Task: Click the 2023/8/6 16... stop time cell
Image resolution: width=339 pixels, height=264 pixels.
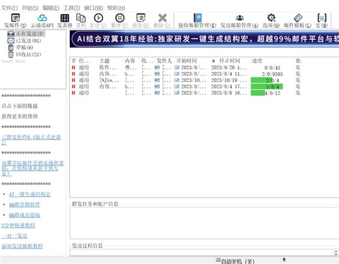Action: 229,93
